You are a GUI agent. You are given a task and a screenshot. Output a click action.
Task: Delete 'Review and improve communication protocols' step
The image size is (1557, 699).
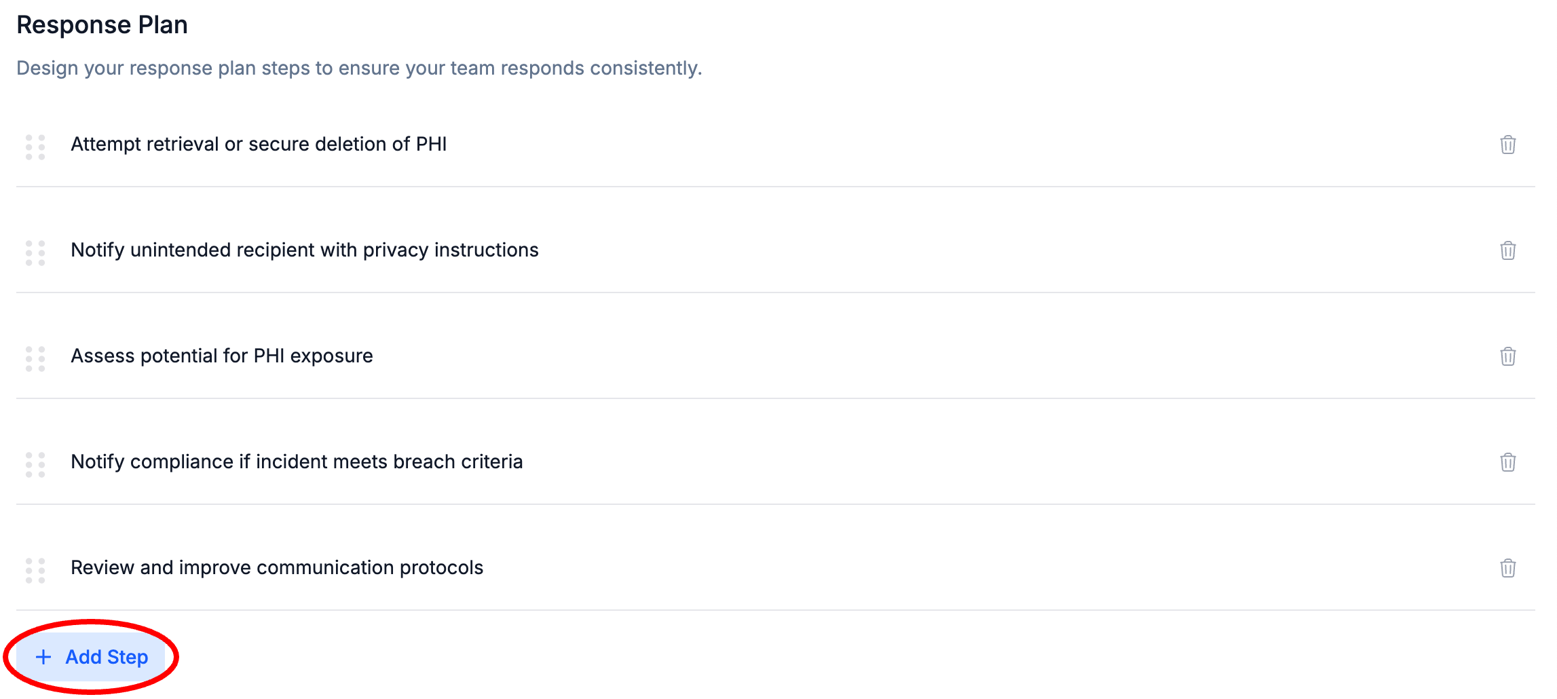pyautogui.click(x=1507, y=568)
